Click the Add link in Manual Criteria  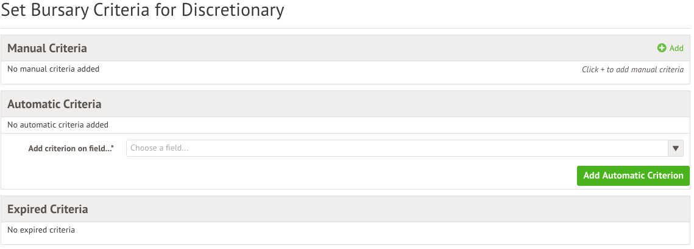(x=676, y=48)
